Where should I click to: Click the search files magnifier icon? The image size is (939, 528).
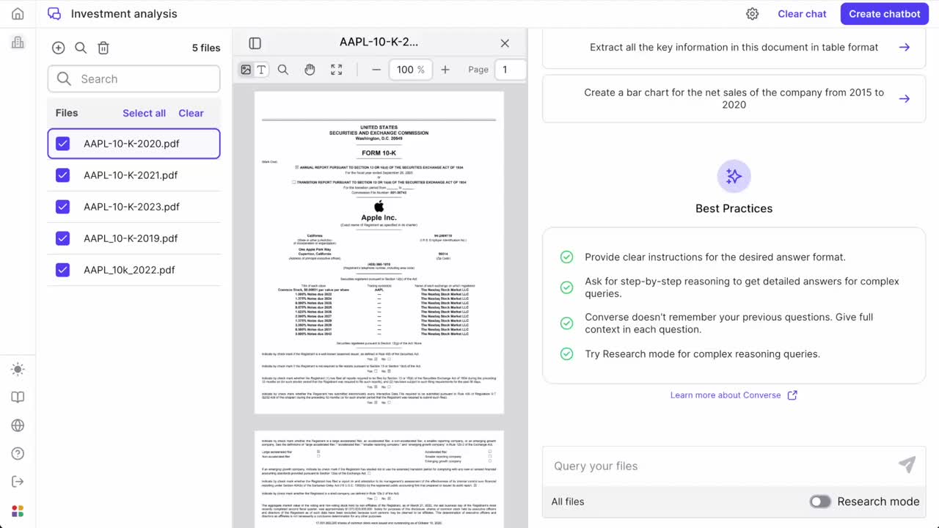coord(81,48)
